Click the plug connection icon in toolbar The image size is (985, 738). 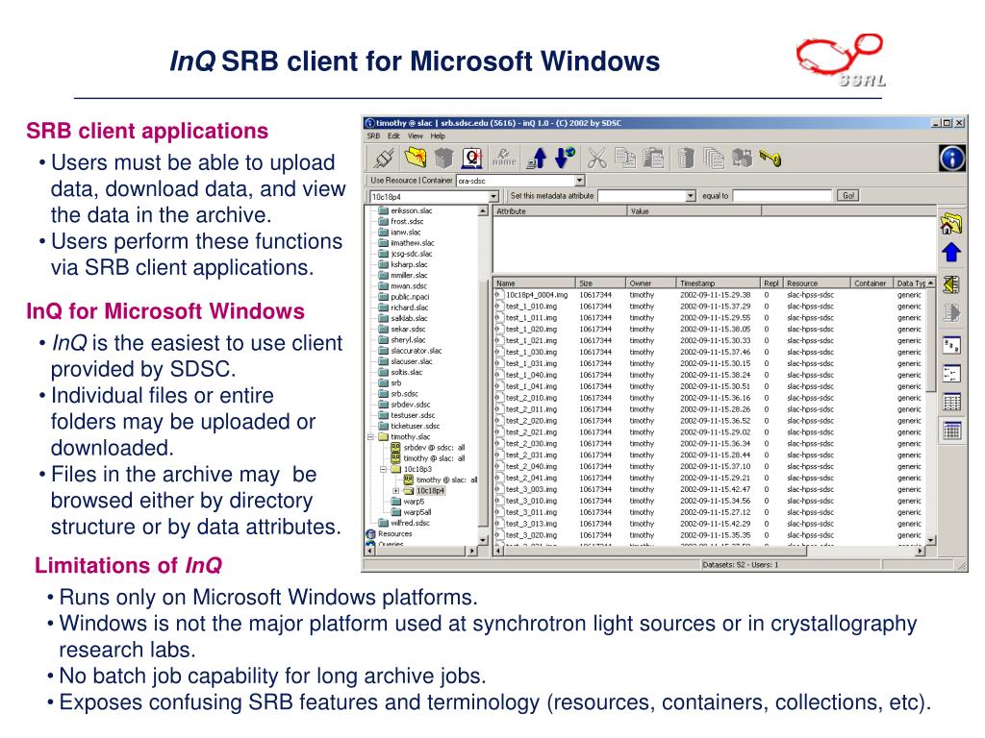click(x=383, y=159)
